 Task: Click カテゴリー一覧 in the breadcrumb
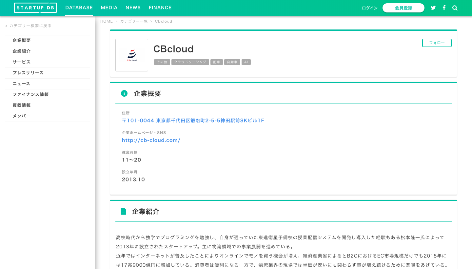(x=134, y=21)
